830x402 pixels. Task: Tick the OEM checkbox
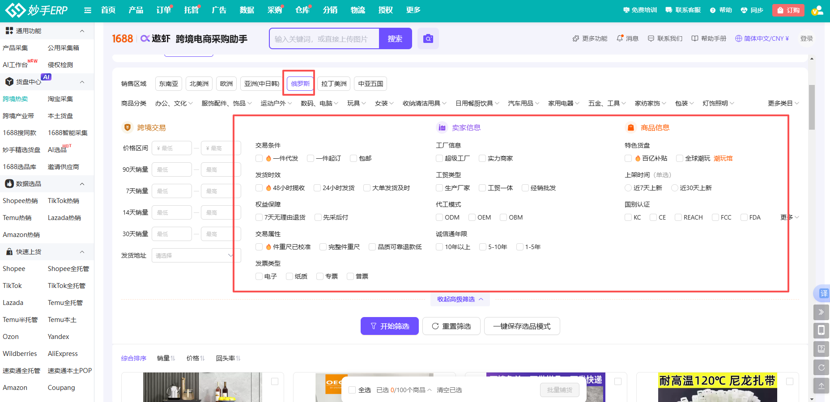(472, 217)
